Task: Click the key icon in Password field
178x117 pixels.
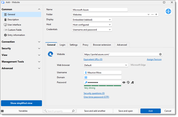Action: pyautogui.click(x=86, y=83)
